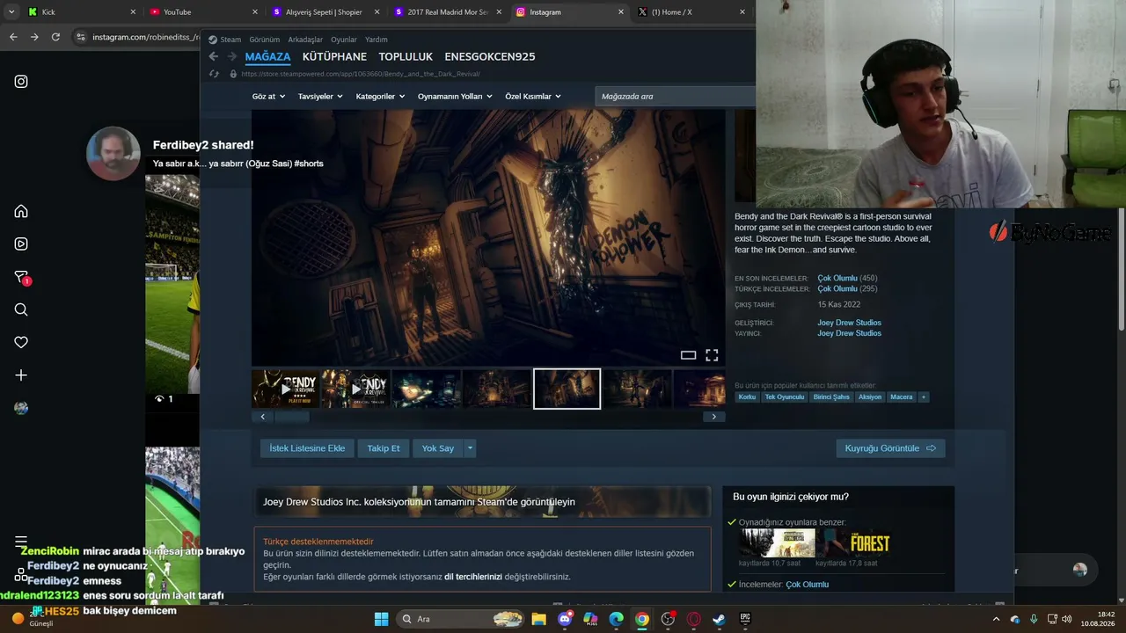Click the Windows taskbar Ara search box
Viewport: 1126px width, 633px height.
click(x=461, y=619)
